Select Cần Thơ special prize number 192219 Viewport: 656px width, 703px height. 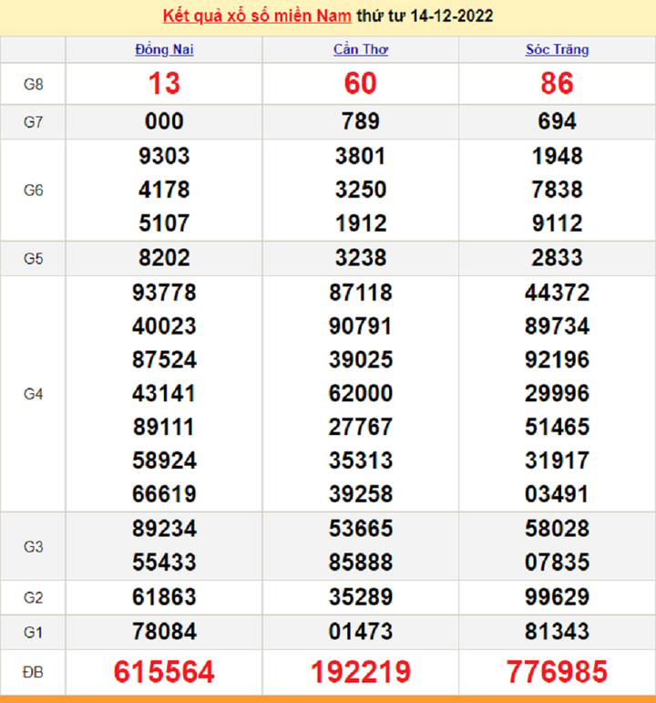coord(361,673)
